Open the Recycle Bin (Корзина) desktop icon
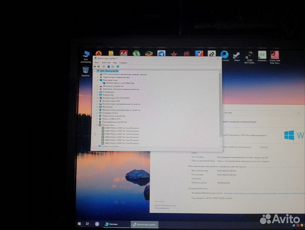Viewport: 305px width, 230px height. point(86,70)
